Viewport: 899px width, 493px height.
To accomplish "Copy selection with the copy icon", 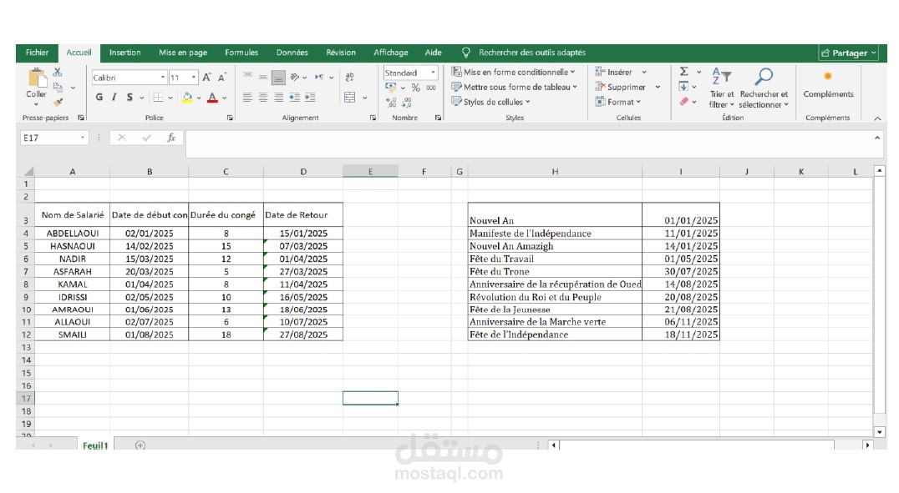I will point(58,87).
